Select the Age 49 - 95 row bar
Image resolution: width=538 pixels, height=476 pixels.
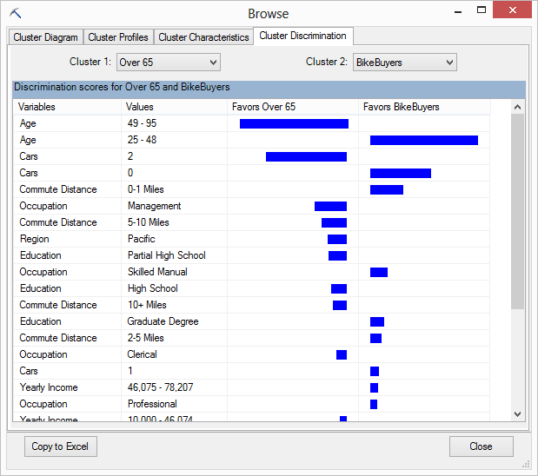[294, 124]
